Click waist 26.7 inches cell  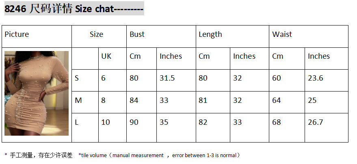(315, 122)
